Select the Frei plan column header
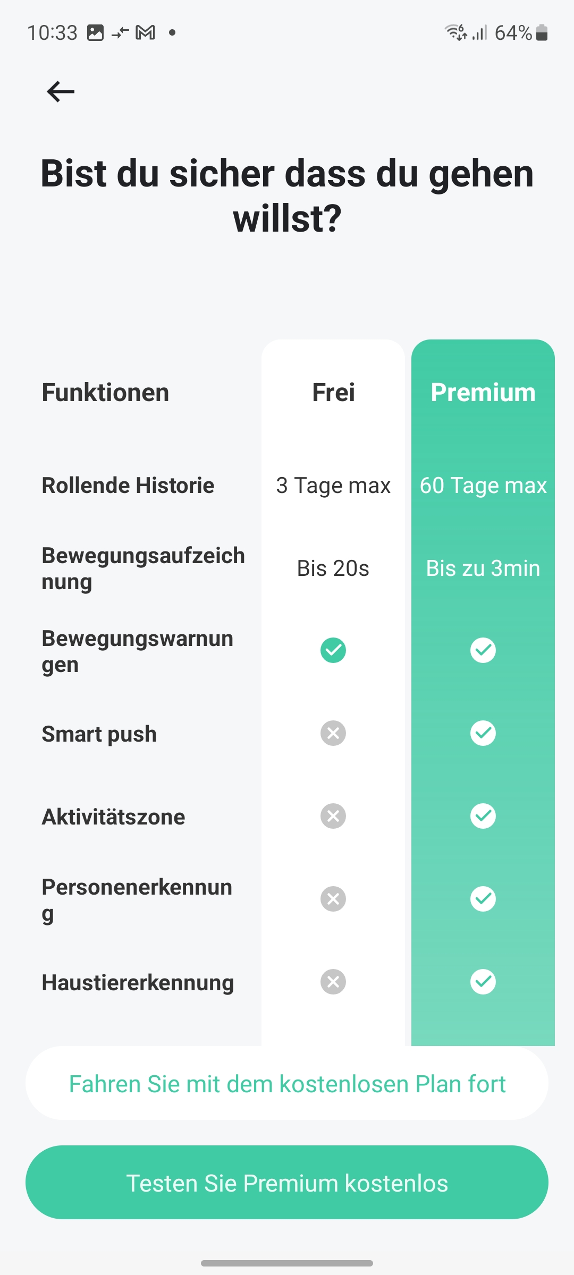This screenshot has height=1275, width=574. (x=333, y=393)
